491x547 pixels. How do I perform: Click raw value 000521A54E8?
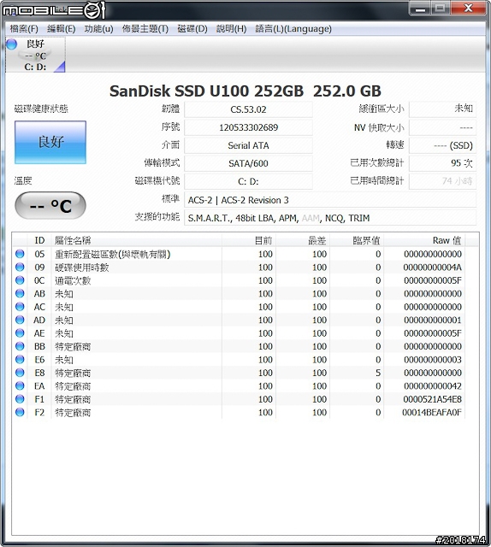point(432,399)
